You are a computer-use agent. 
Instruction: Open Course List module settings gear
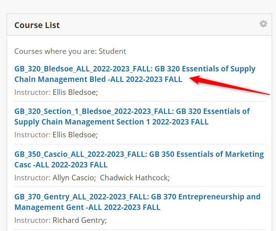click(x=263, y=24)
